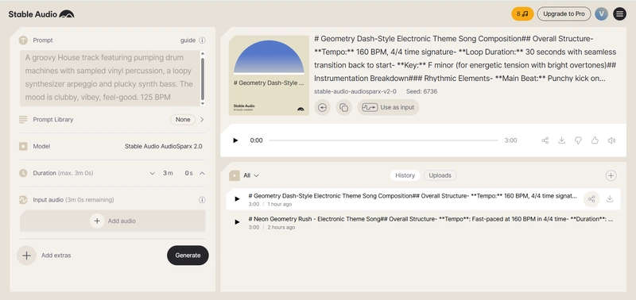The image size is (636, 300).
Task: Open the All filter dropdown
Action: 251,175
